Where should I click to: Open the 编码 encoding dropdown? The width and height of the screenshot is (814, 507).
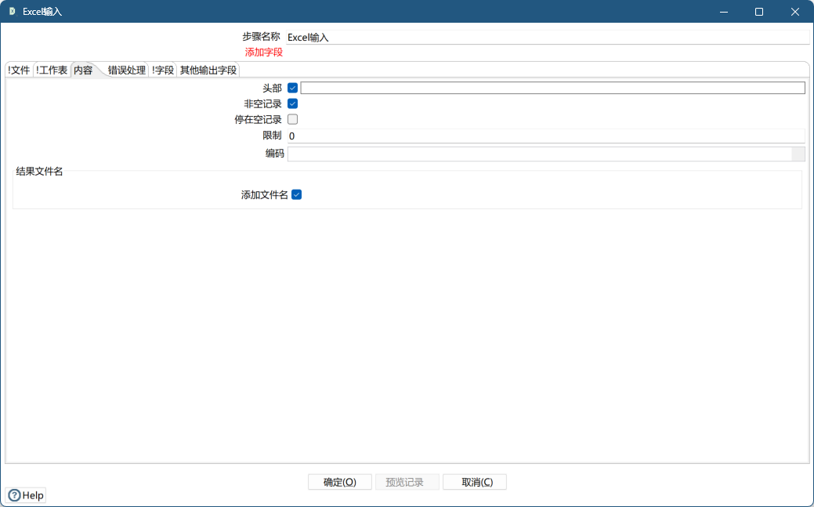click(x=799, y=153)
